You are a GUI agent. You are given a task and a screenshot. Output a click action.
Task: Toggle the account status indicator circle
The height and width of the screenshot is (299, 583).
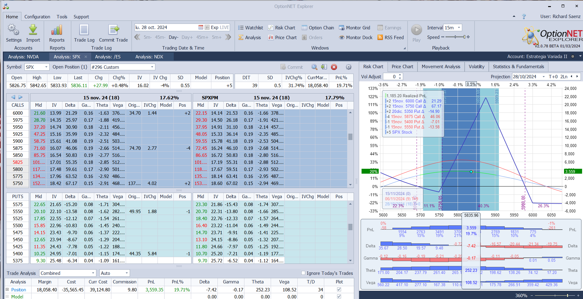[573, 57]
